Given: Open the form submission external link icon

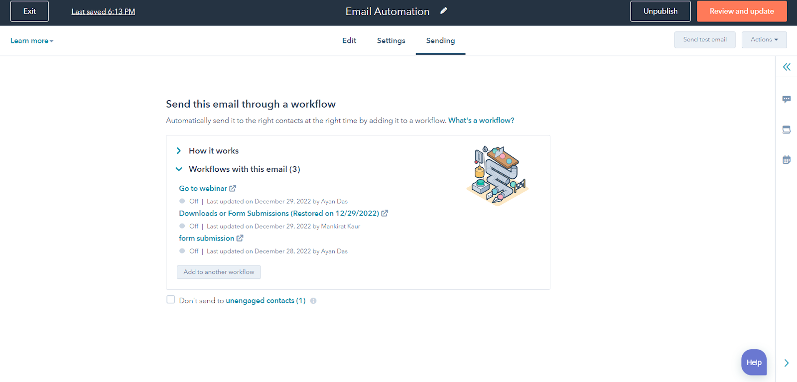Looking at the screenshot, I should click(x=240, y=238).
